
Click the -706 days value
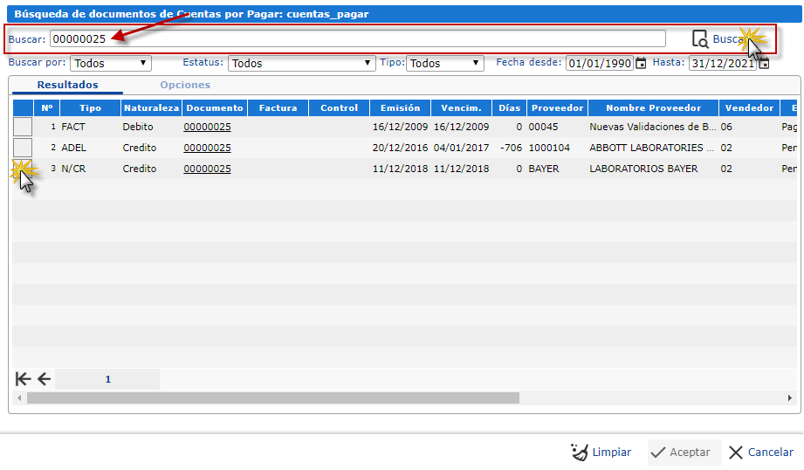coord(512,148)
